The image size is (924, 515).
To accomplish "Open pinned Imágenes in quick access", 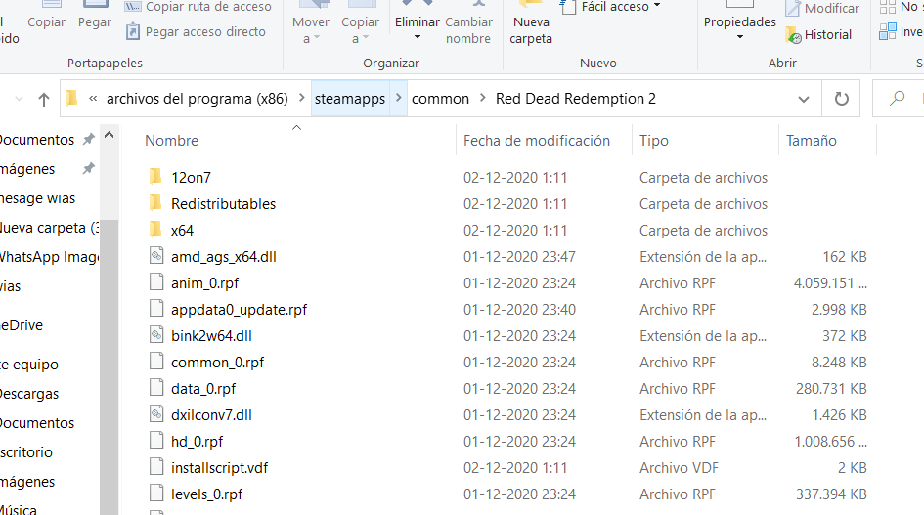I will (27, 169).
